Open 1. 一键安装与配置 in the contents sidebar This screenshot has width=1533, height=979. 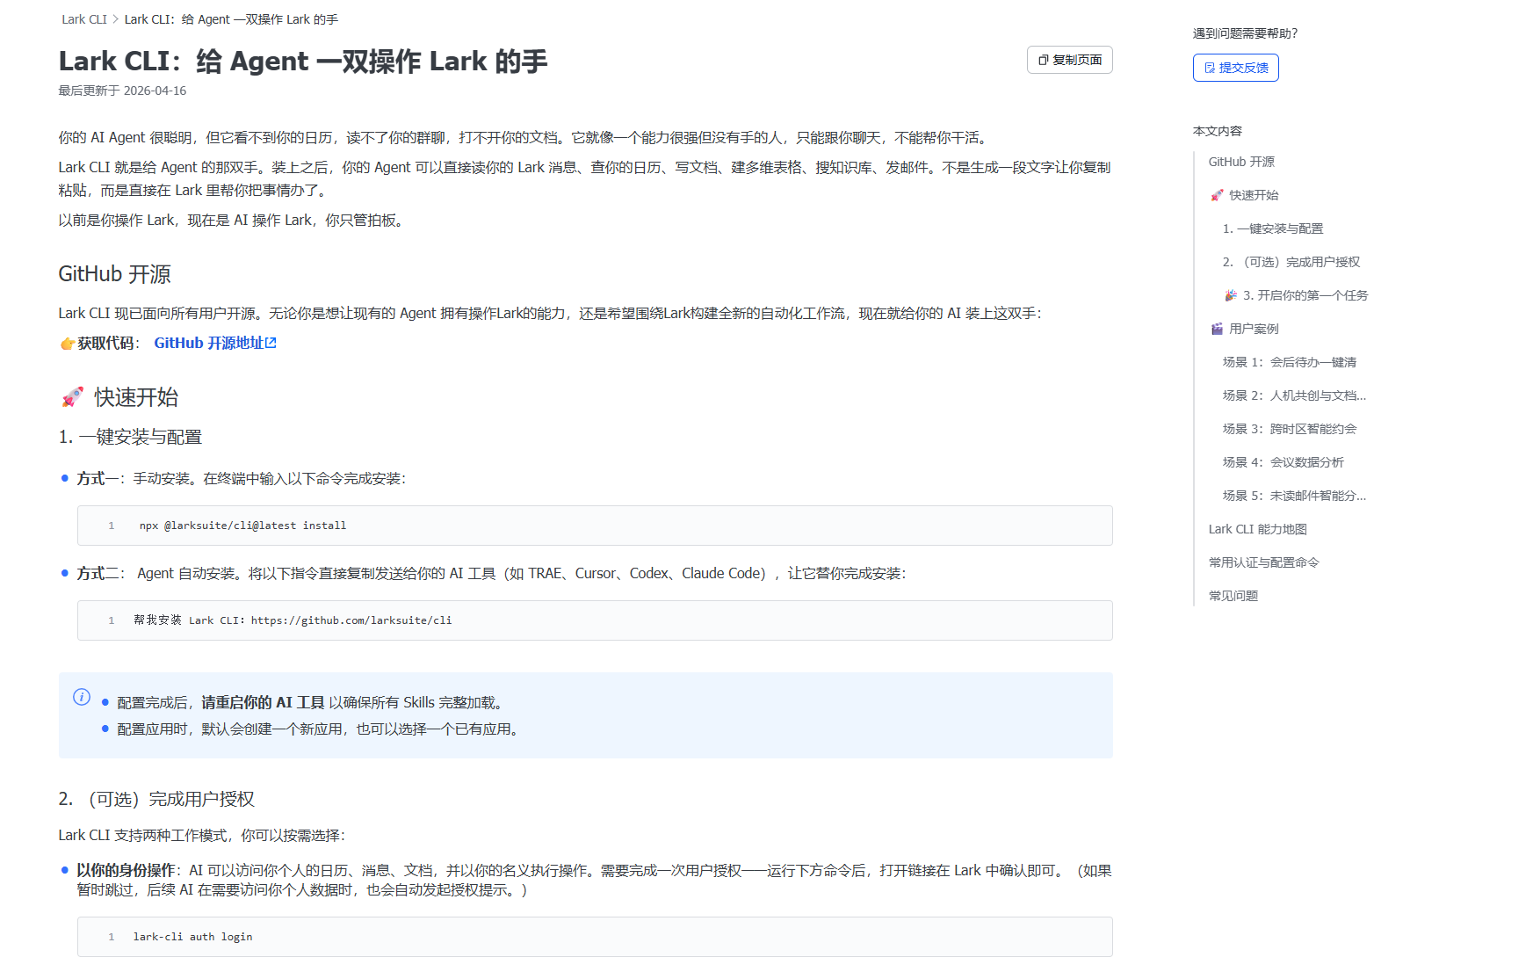point(1273,228)
